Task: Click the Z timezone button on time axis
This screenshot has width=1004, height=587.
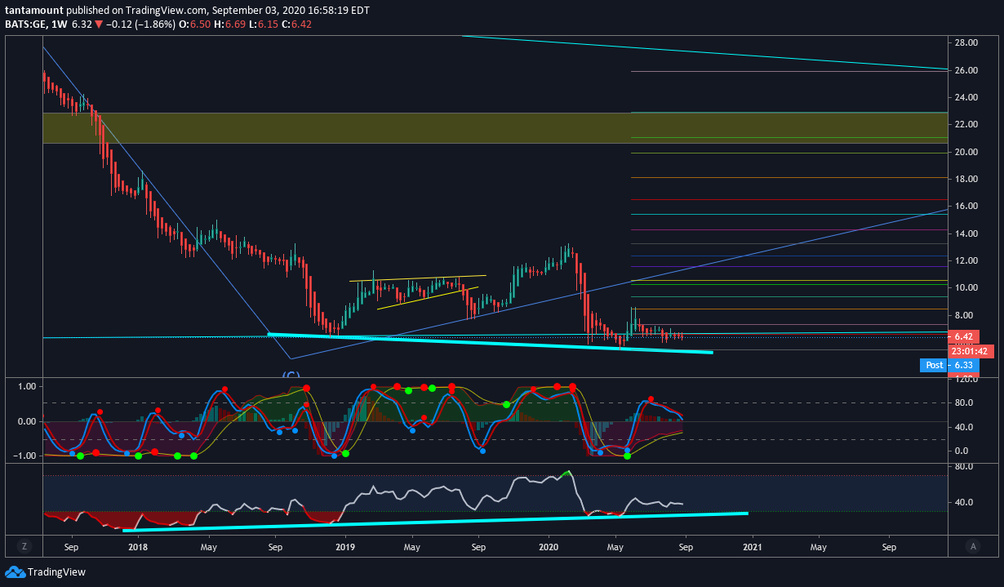Action: 24,546
